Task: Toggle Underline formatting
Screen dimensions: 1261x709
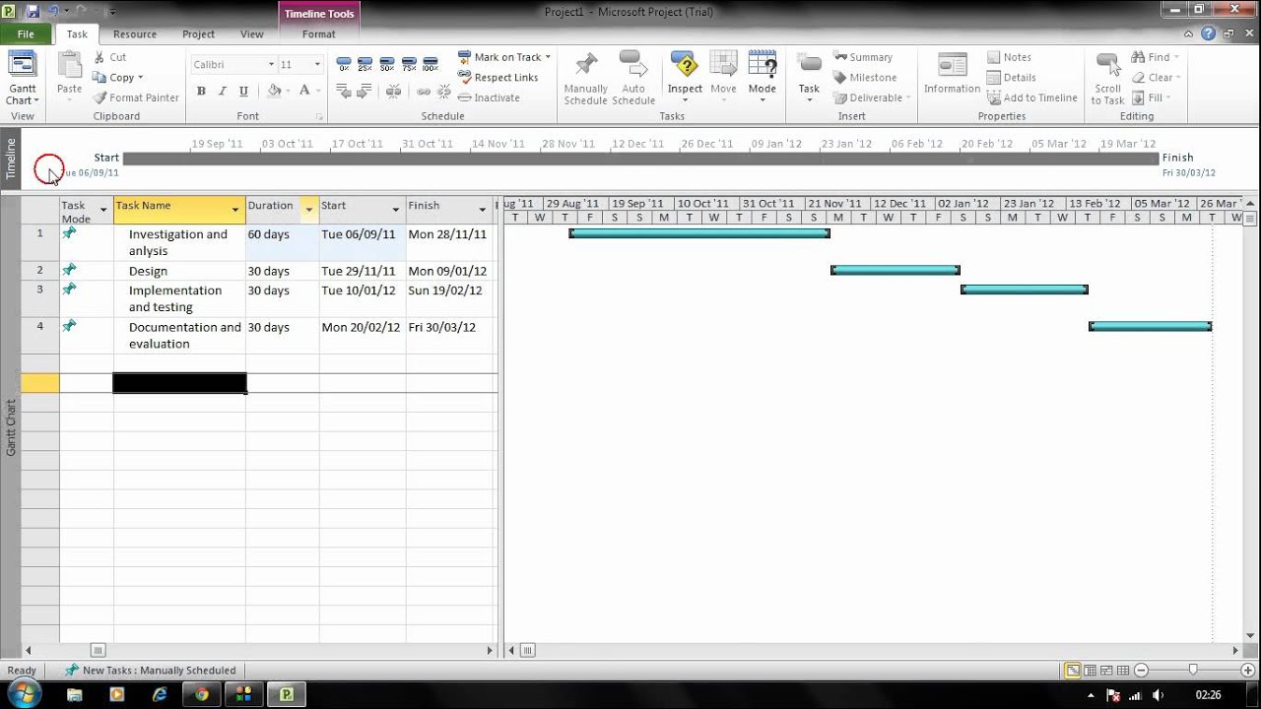Action: (243, 91)
